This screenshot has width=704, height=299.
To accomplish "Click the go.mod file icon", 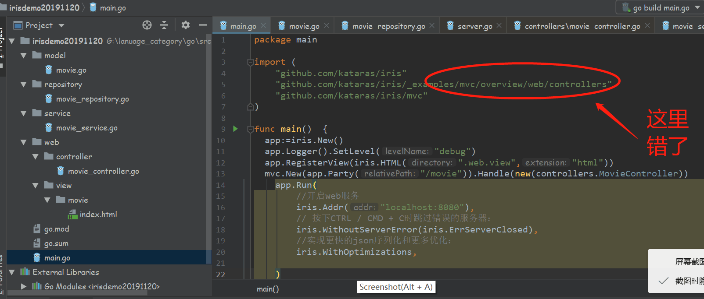I will [x=37, y=229].
